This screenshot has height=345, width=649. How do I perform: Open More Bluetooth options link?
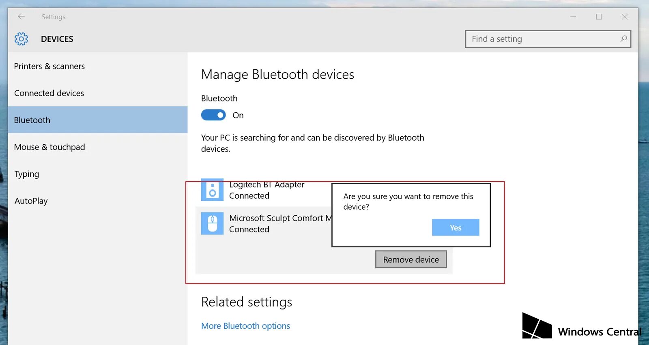click(245, 326)
